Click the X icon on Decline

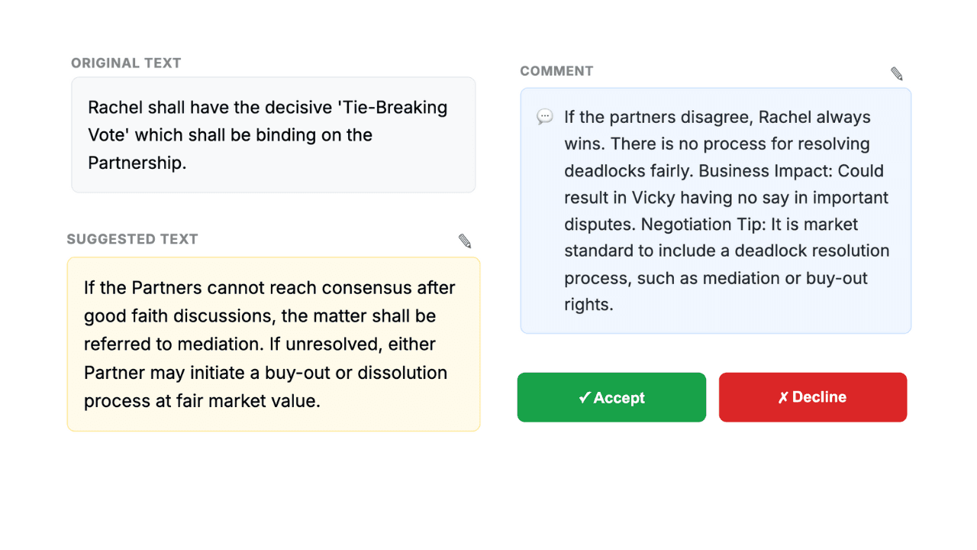(783, 397)
